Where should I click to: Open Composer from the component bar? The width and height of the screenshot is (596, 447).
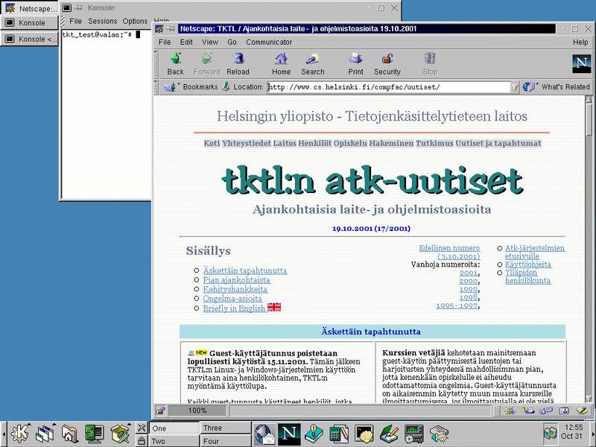point(582,410)
